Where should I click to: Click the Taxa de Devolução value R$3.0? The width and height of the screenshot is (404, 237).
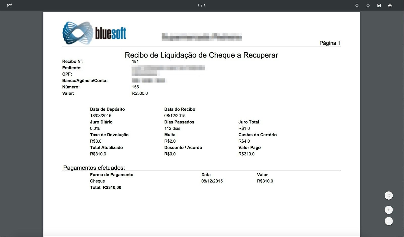click(x=96, y=141)
